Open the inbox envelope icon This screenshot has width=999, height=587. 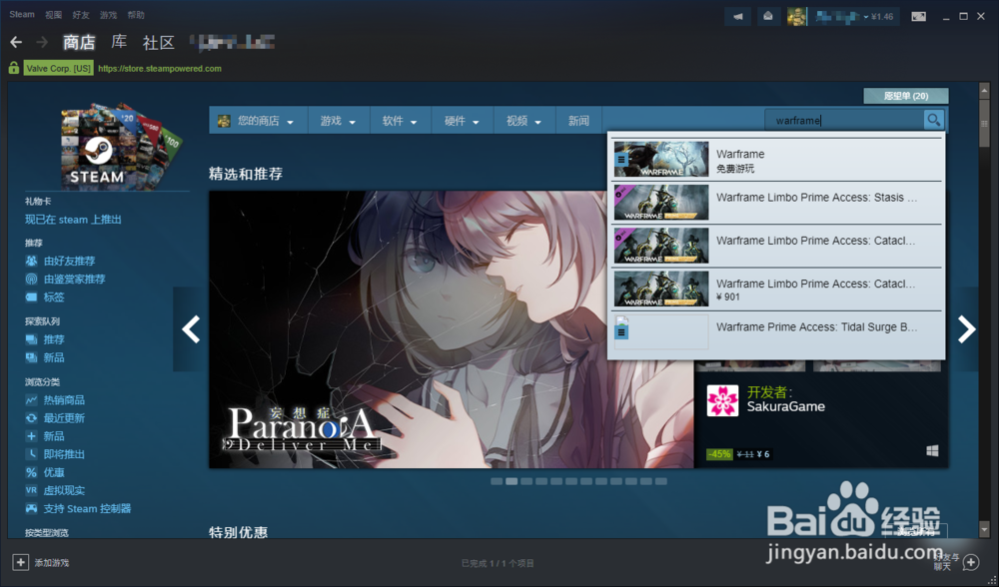(x=768, y=17)
